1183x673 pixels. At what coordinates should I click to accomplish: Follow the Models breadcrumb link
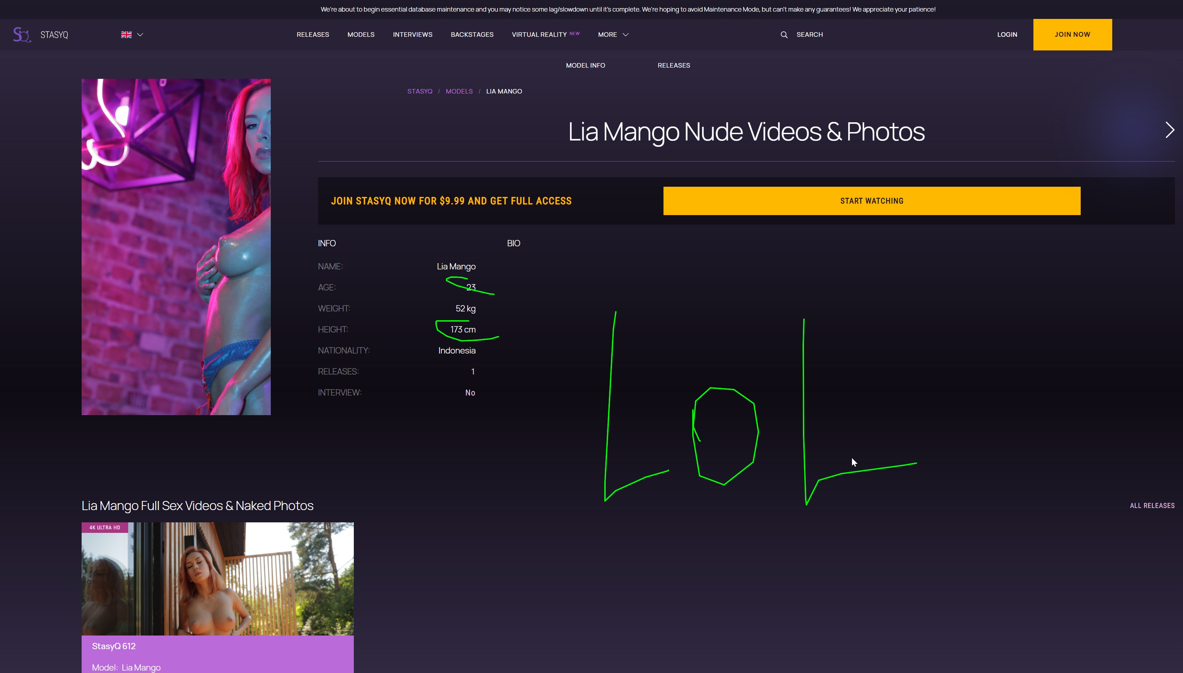pyautogui.click(x=459, y=91)
